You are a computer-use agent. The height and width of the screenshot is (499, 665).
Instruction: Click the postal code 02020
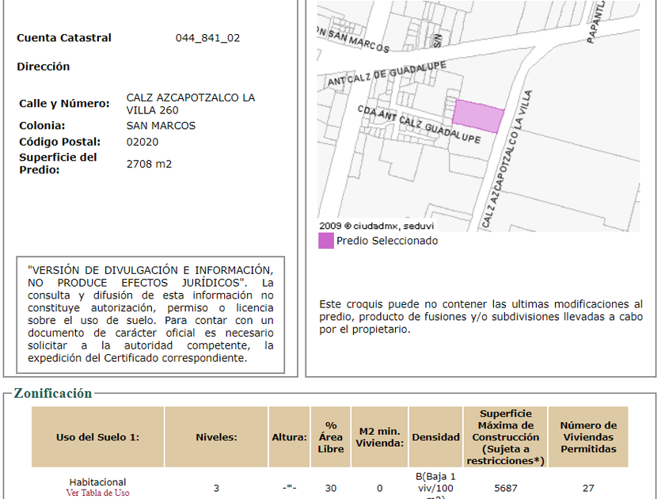[142, 142]
